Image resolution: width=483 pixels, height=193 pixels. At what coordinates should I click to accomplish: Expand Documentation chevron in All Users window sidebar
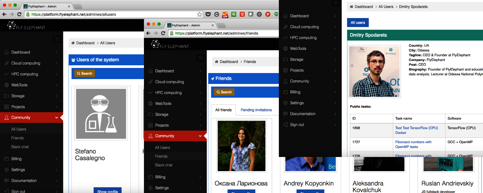[57, 180]
